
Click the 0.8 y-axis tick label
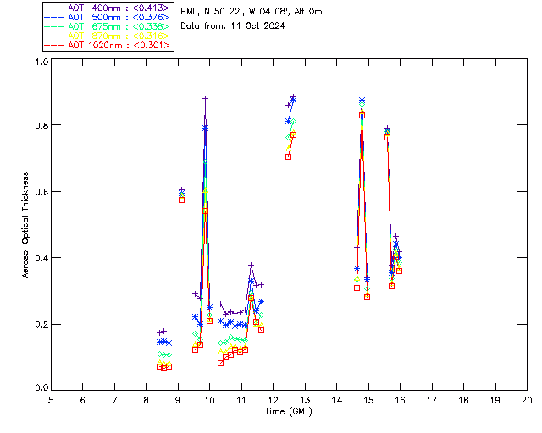[41, 125]
